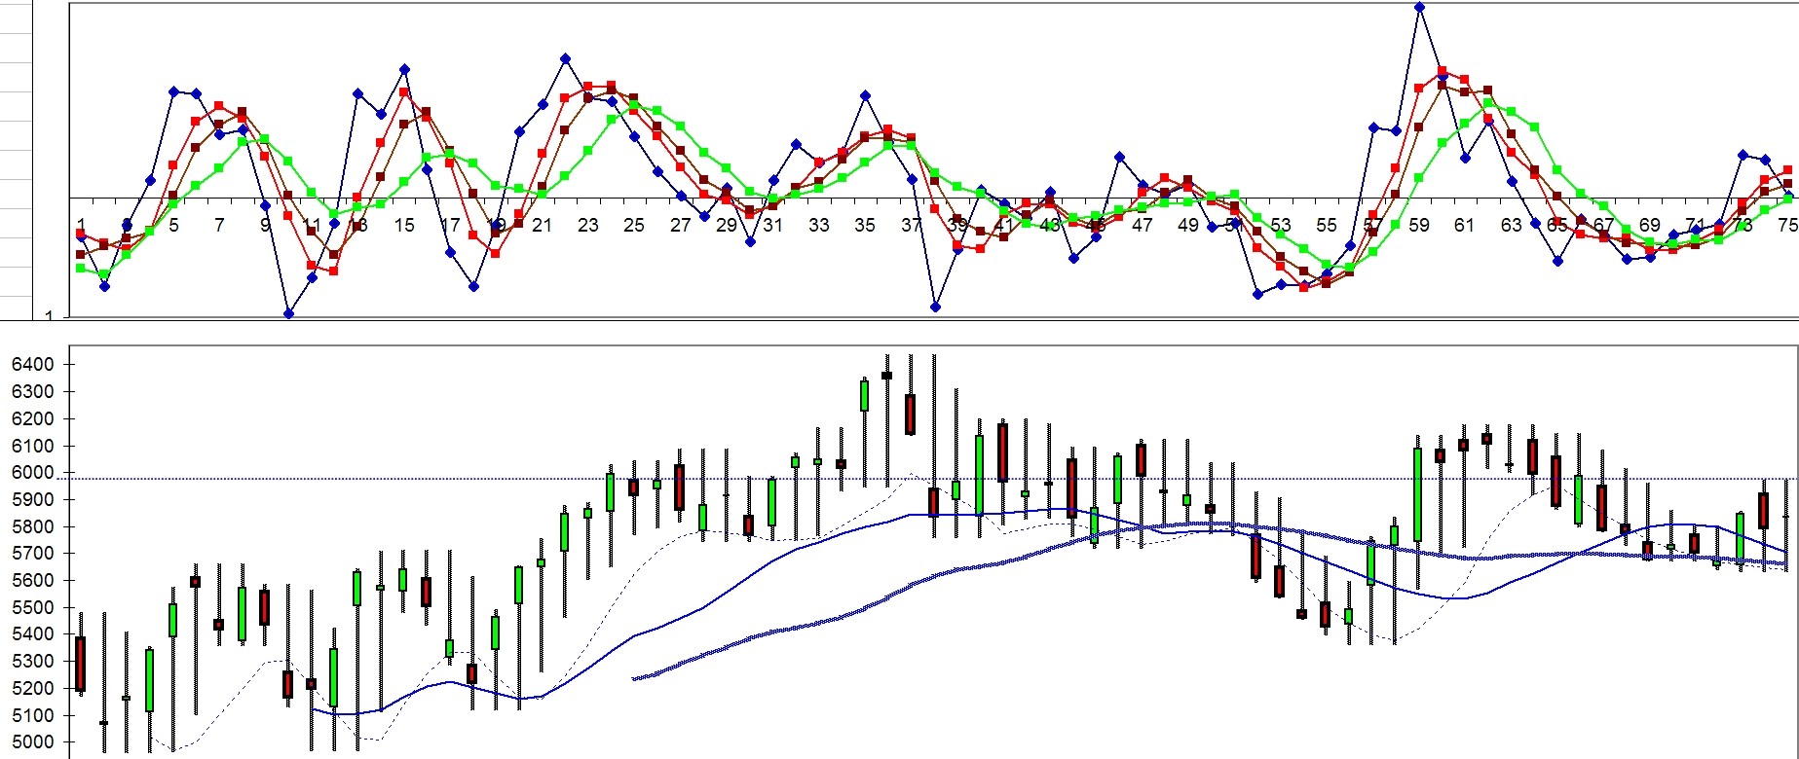The height and width of the screenshot is (759, 1799).
Task: Click the 6400 price axis label
Action: click(32, 365)
